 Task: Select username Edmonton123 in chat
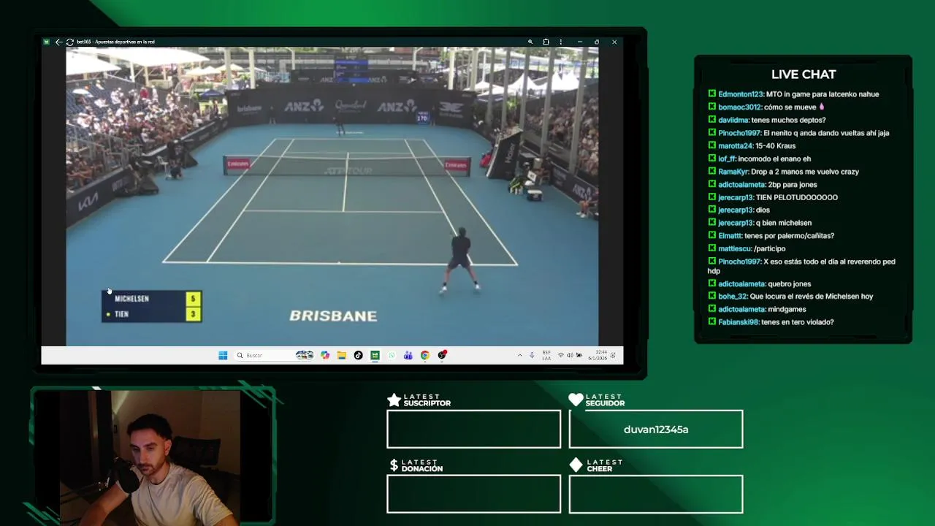pos(741,94)
